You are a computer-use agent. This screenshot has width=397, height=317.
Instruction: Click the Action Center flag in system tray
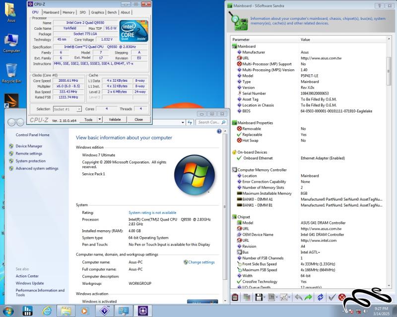click(351, 311)
